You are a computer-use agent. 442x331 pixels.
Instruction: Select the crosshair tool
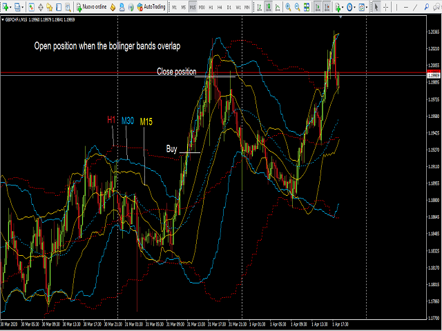tap(386, 7)
